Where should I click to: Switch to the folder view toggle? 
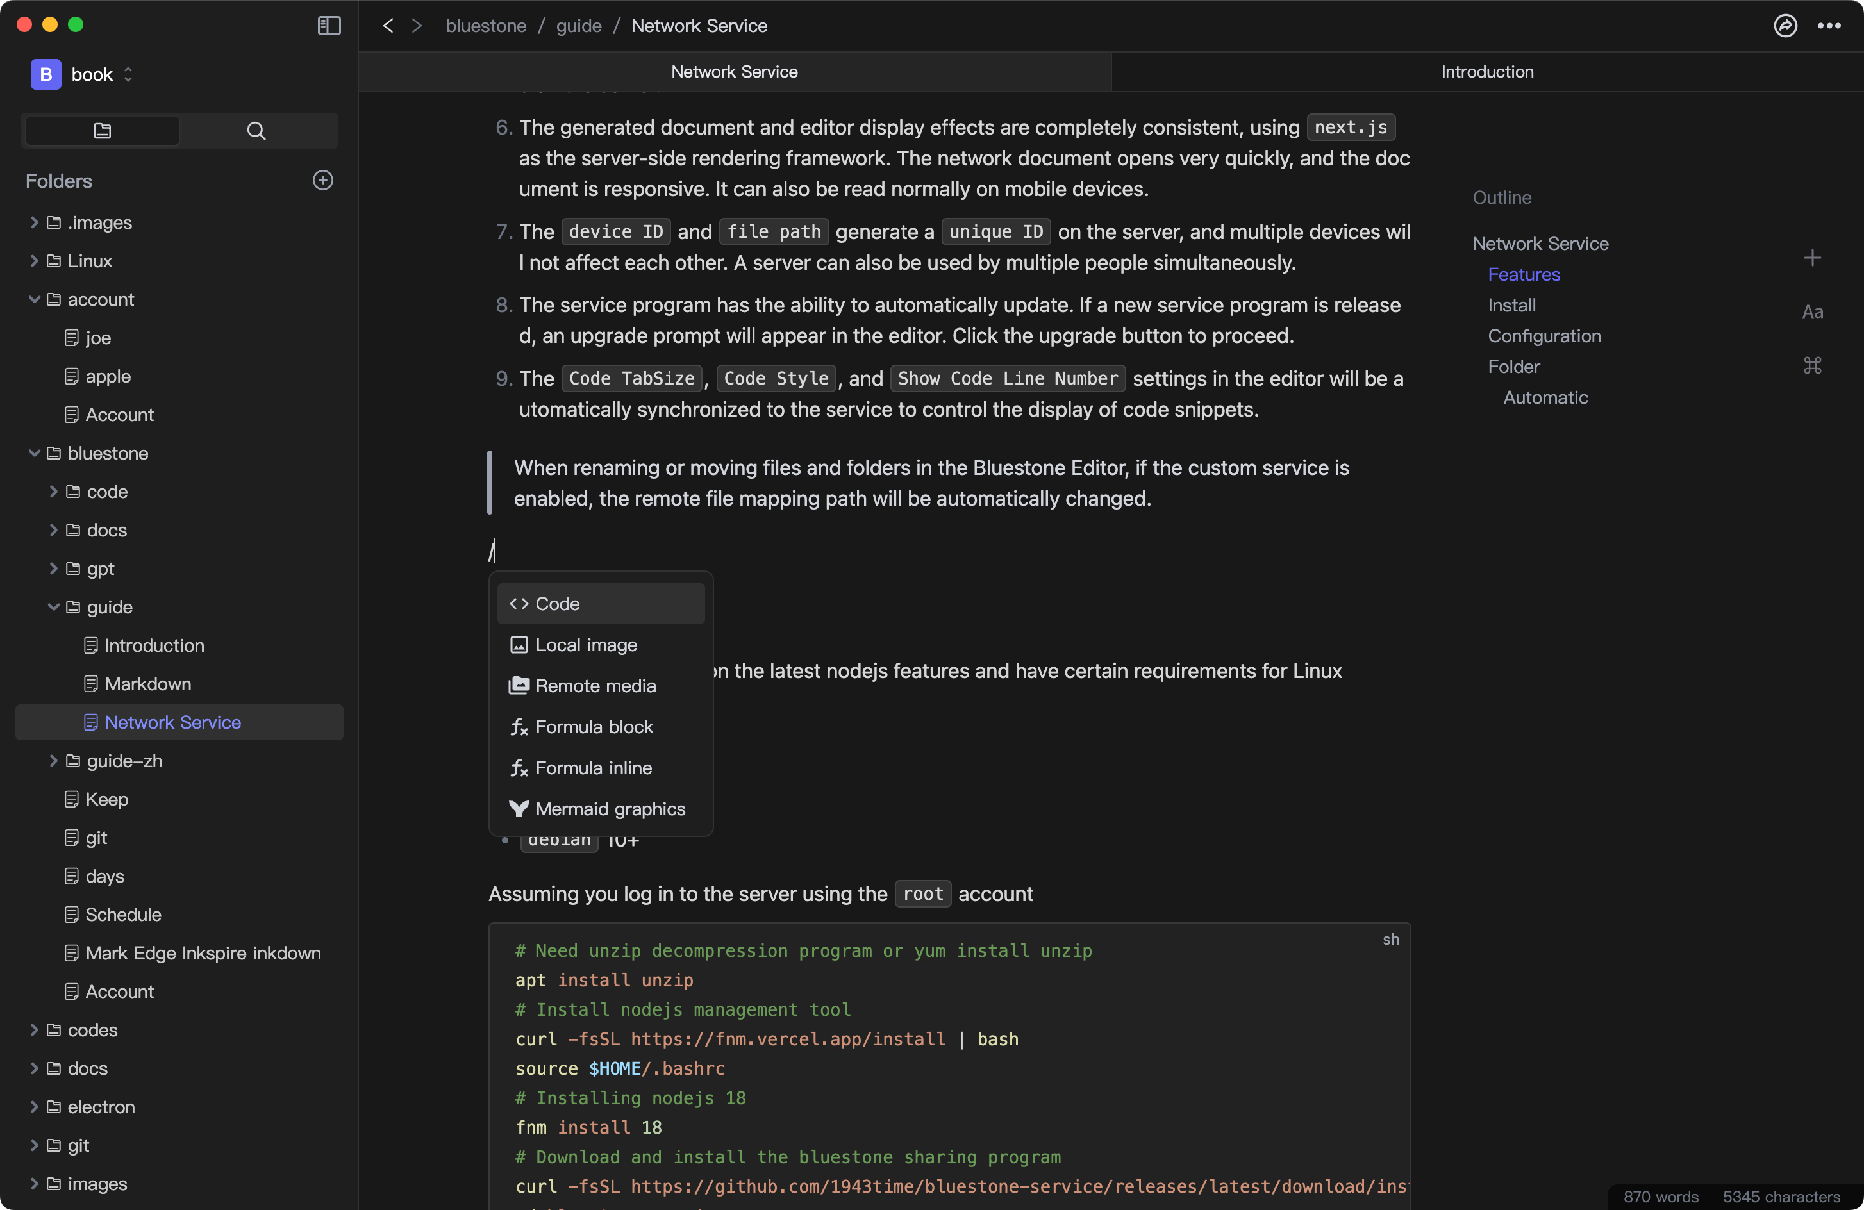tap(103, 131)
